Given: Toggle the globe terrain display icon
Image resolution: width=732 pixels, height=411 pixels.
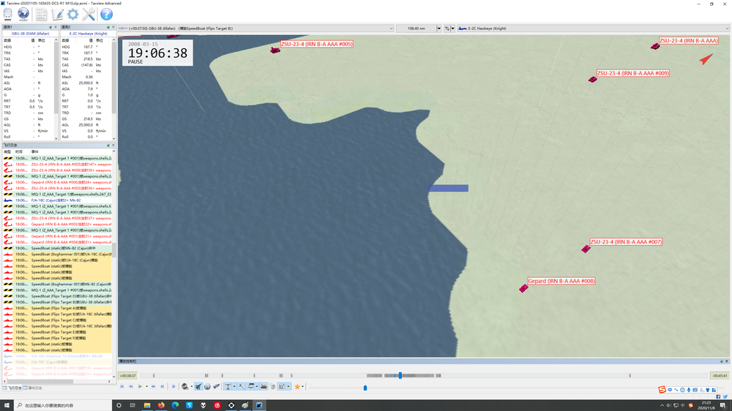Looking at the screenshot, I should tap(207, 386).
